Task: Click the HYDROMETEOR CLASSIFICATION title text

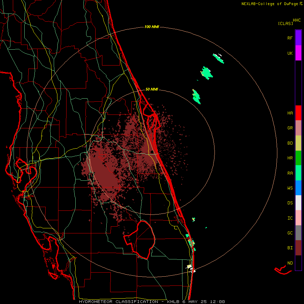Action: 119,302
